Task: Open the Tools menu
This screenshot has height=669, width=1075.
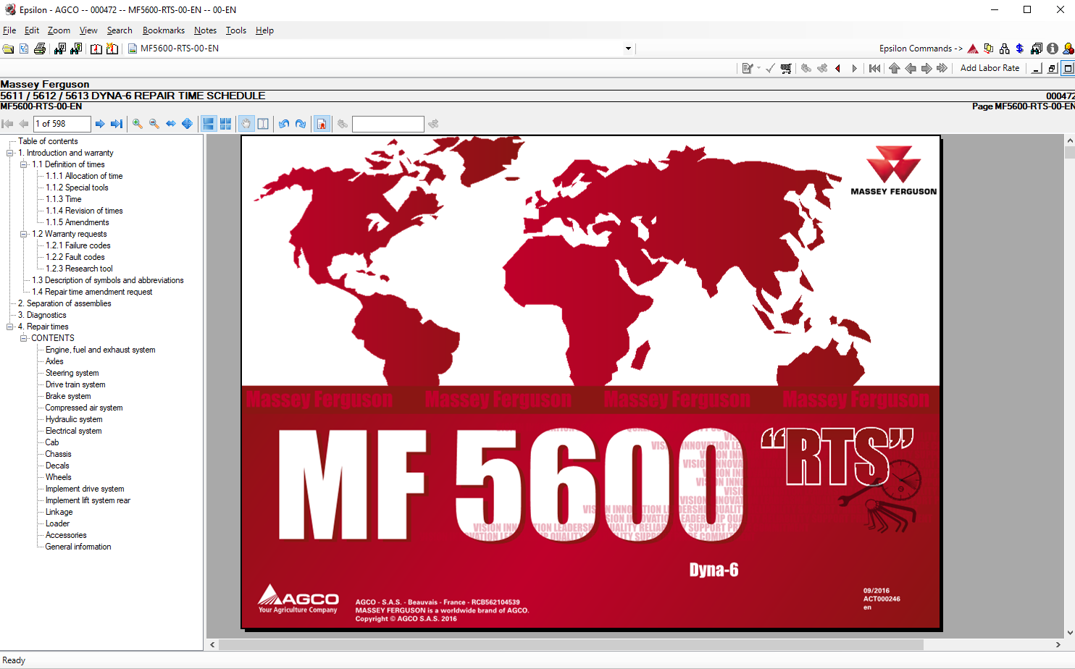Action: [x=235, y=30]
